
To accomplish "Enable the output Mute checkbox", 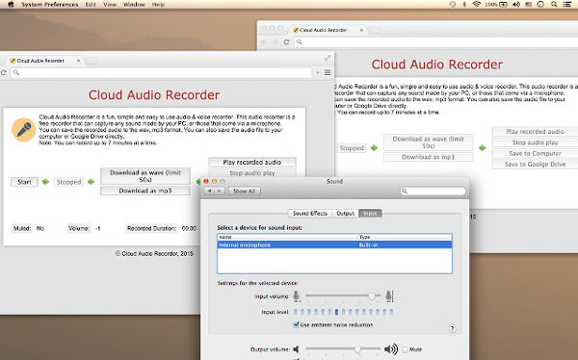I will (x=406, y=349).
